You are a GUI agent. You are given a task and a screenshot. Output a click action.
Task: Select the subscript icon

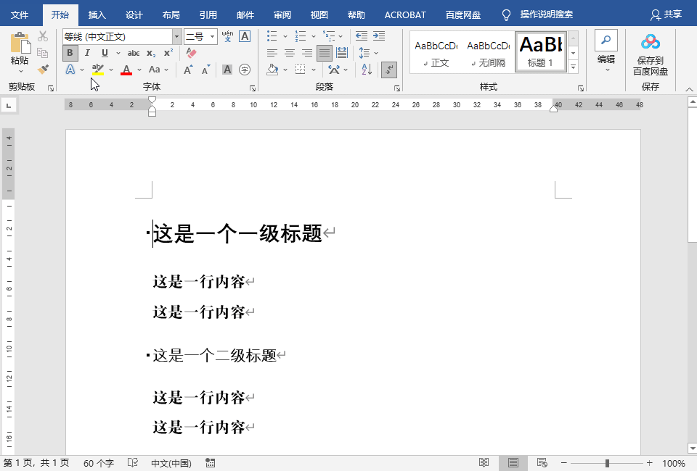150,53
